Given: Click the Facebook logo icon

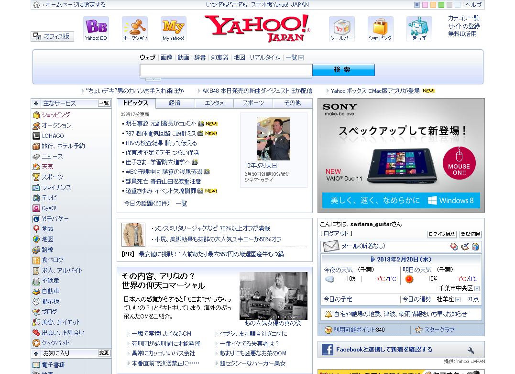Looking at the screenshot, I should click(x=327, y=349).
